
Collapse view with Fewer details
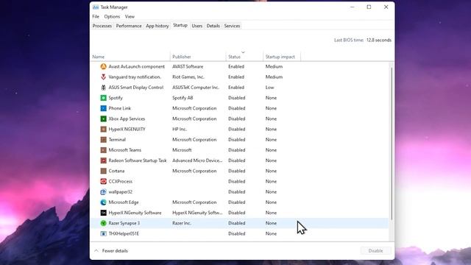click(111, 250)
